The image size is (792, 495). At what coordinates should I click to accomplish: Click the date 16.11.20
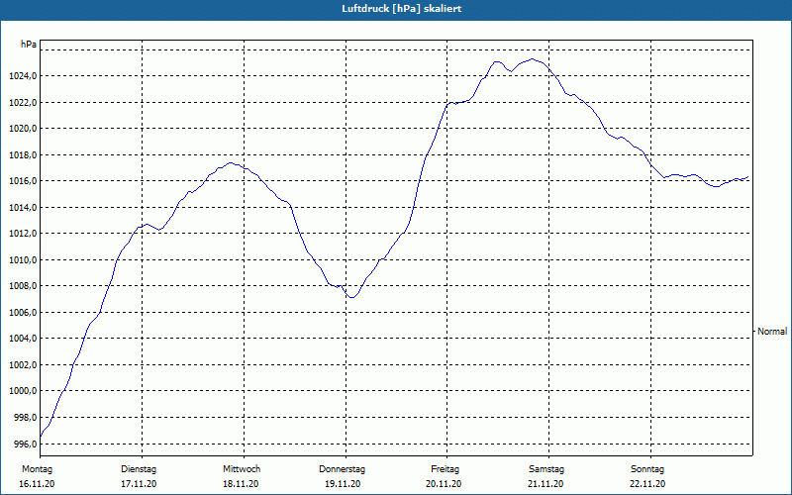tap(37, 484)
